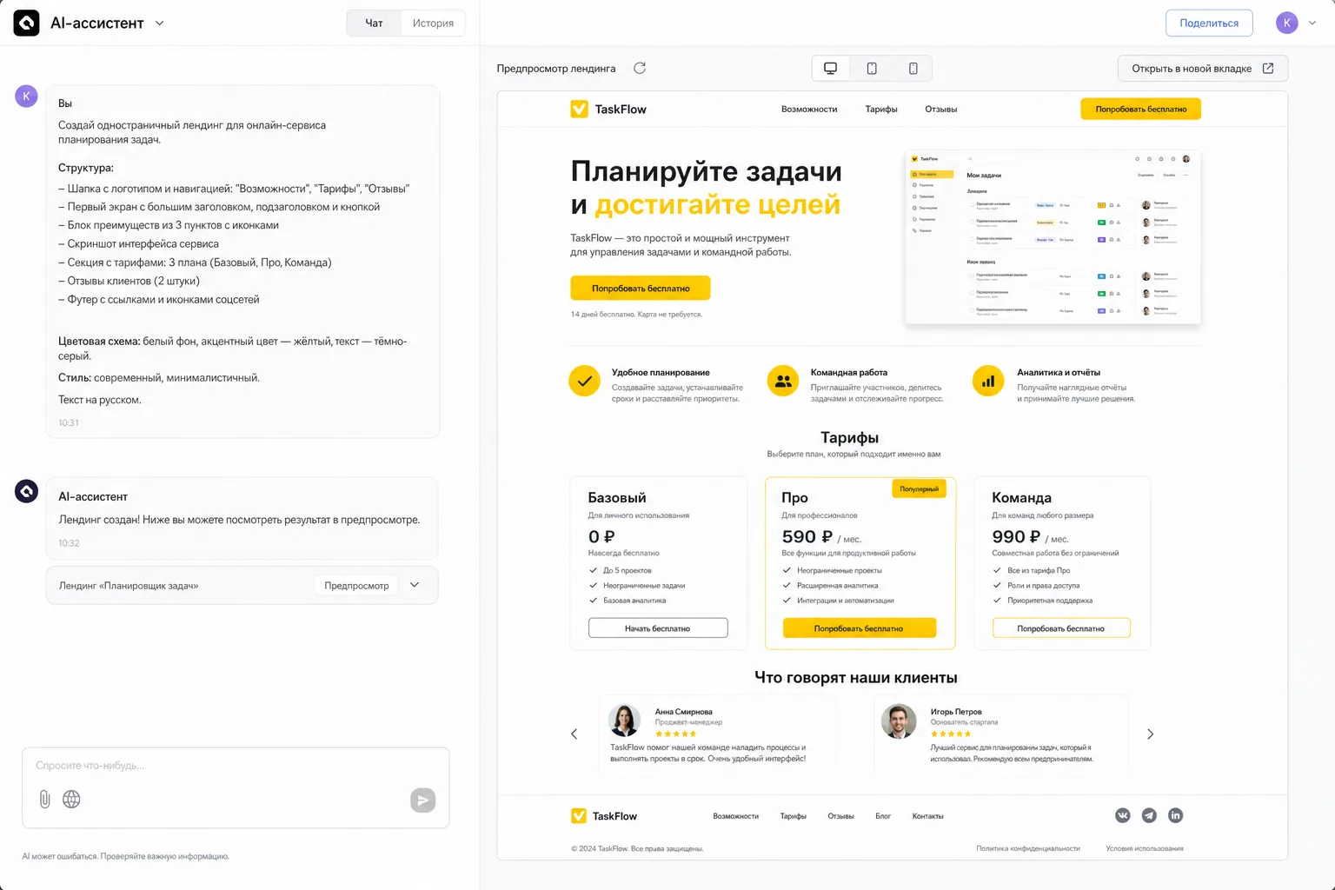Screen dimensions: 1335x890
Task: Click previous review arrow
Action: (574, 734)
